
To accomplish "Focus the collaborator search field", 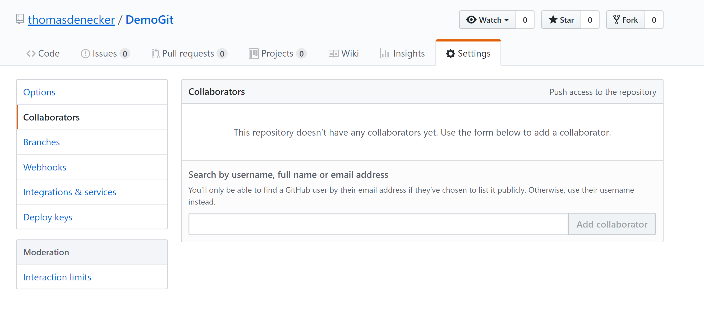I will (x=378, y=224).
